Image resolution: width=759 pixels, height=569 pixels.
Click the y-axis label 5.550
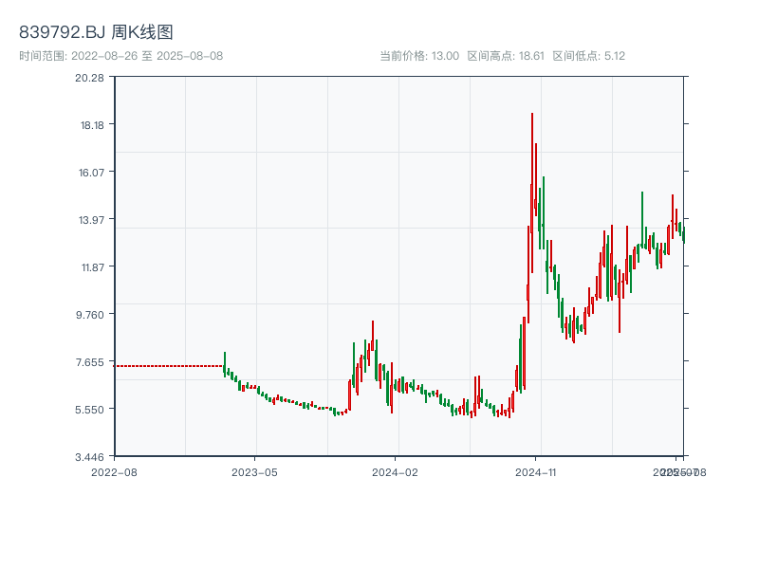click(x=89, y=410)
